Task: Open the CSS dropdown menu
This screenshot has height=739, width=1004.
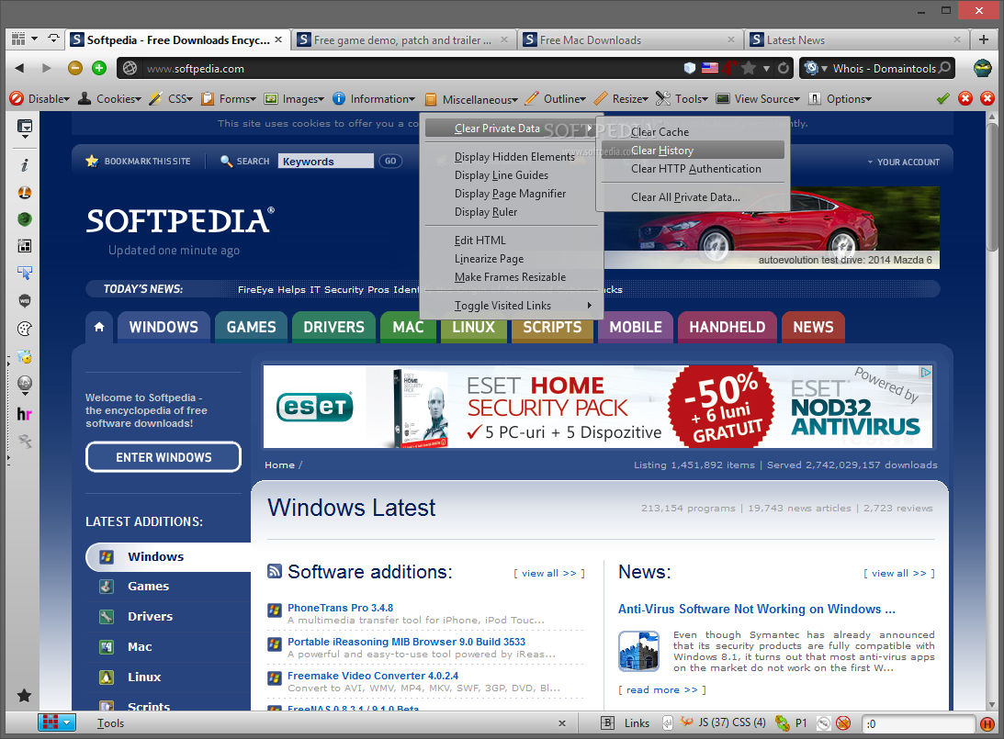Action: (171, 98)
